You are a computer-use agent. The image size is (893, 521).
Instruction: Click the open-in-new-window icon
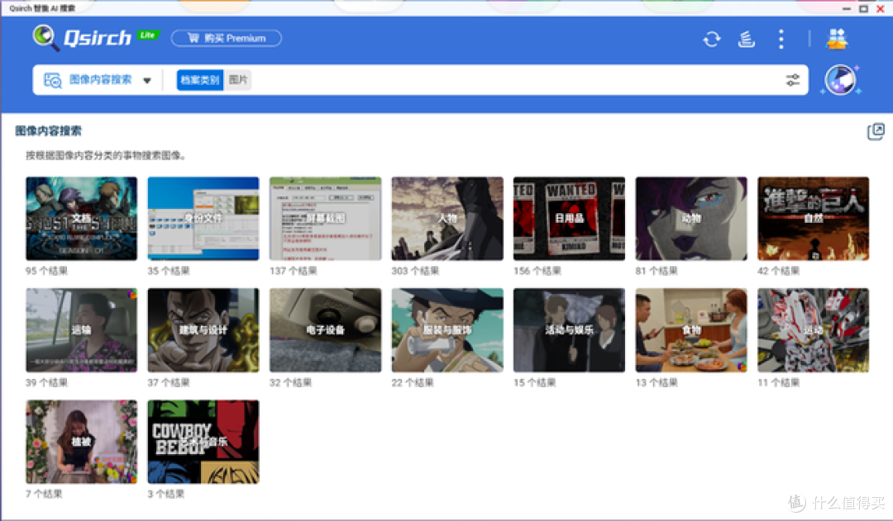876,131
